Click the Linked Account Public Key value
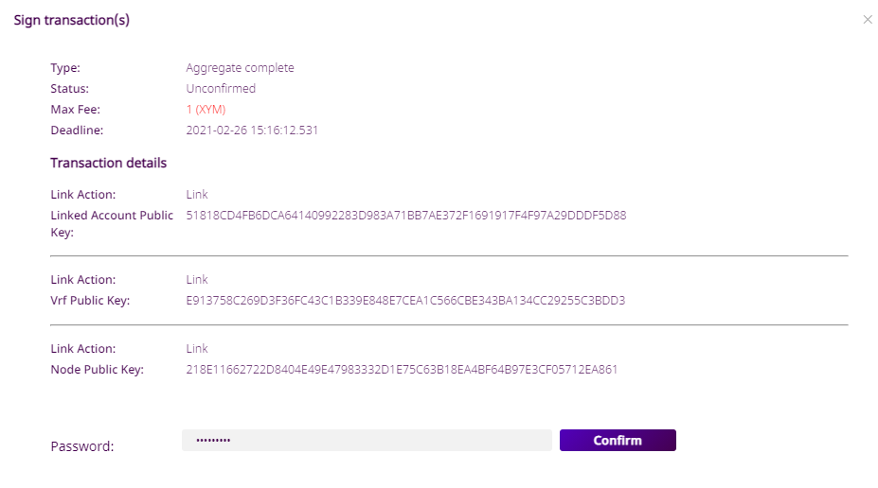Screen dimensions: 878x488 (405, 216)
